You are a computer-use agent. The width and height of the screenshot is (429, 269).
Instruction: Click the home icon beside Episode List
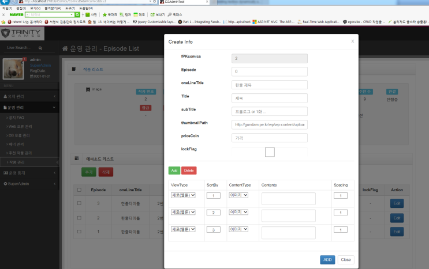(65, 48)
